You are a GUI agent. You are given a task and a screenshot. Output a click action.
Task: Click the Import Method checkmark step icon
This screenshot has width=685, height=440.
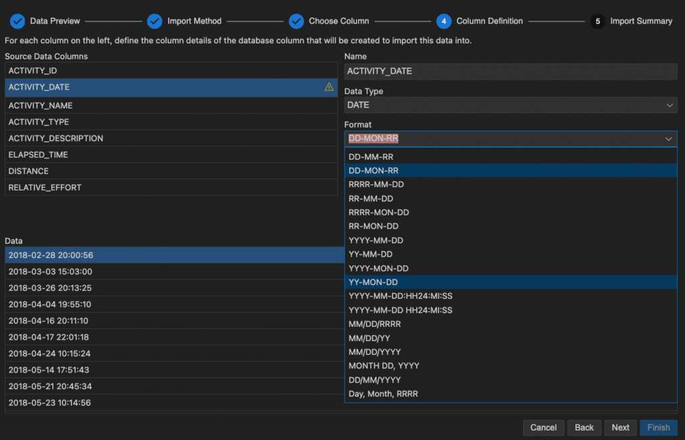pyautogui.click(x=155, y=21)
